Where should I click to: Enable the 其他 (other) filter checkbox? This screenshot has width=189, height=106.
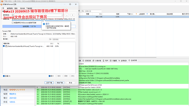pyautogui.click(x=70, y=76)
